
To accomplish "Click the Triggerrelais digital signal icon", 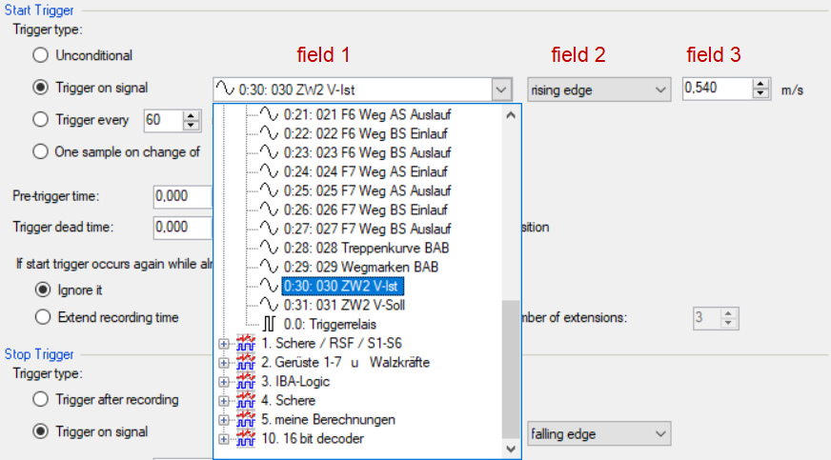I will coord(269,324).
